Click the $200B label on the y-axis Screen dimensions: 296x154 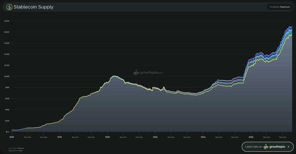[x=7, y=21]
